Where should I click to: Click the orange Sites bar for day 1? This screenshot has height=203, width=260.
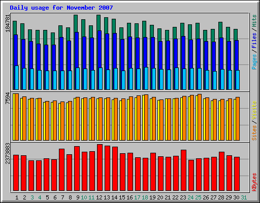click(x=17, y=117)
